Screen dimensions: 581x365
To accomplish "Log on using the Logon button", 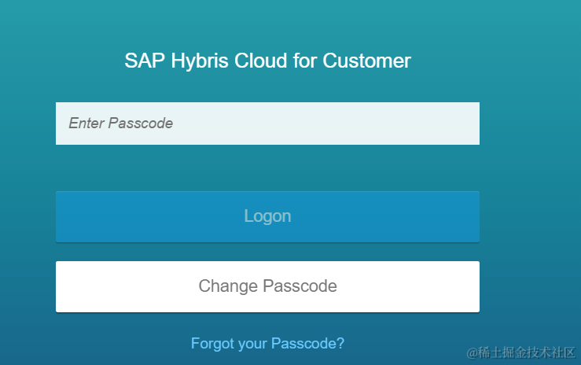I will click(x=267, y=216).
